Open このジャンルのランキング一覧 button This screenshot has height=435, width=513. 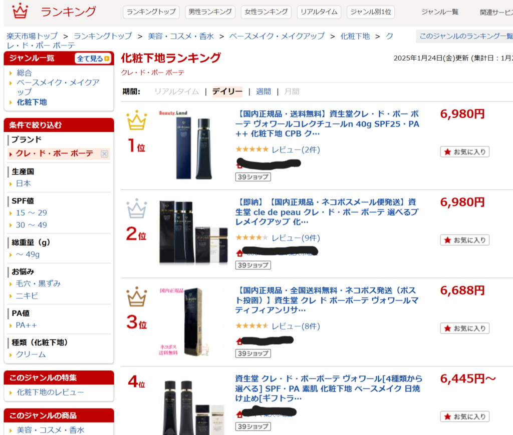[x=465, y=36]
